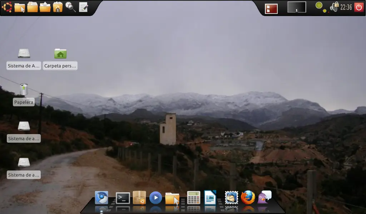
Task: Open the Papelera trash icon
Action: [x=24, y=90]
